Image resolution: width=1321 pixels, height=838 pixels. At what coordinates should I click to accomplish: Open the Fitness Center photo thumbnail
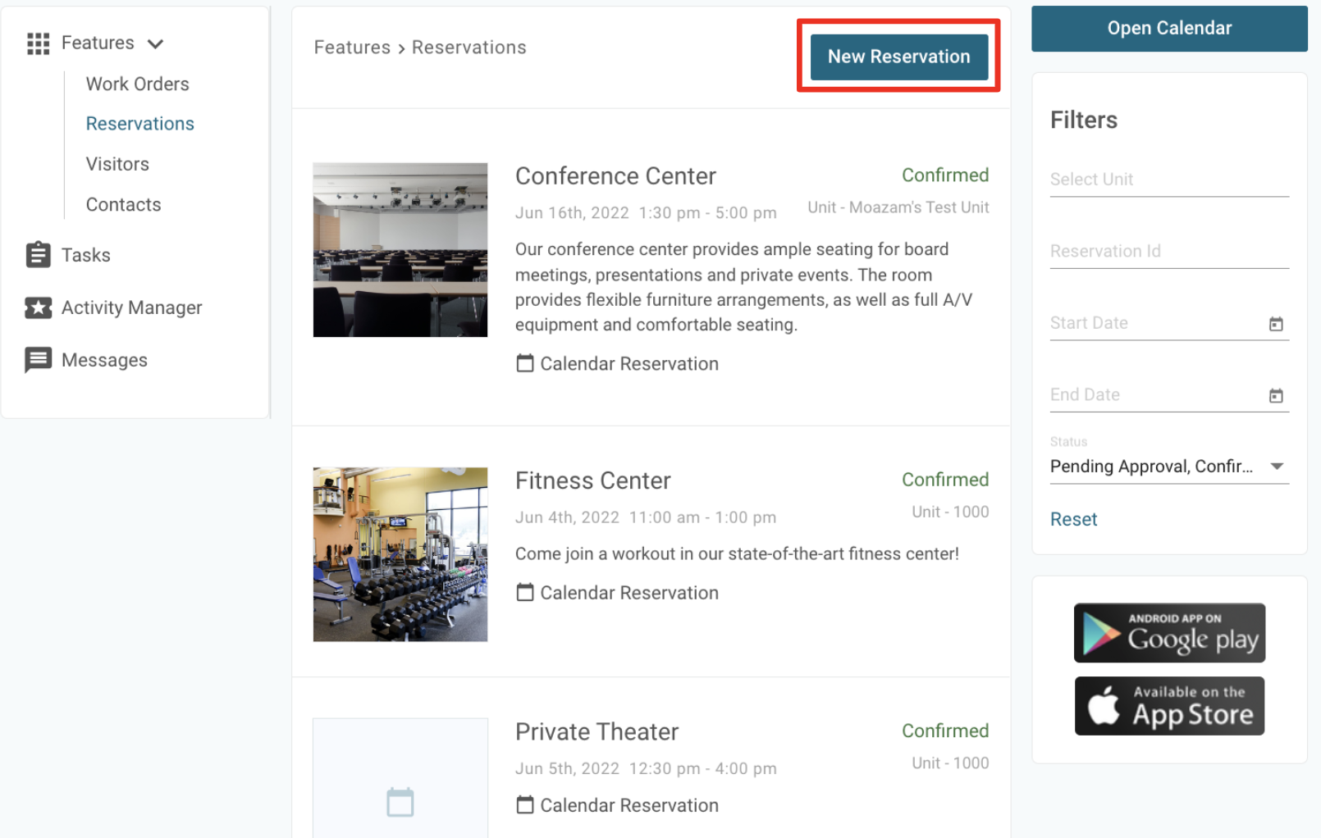[400, 554]
